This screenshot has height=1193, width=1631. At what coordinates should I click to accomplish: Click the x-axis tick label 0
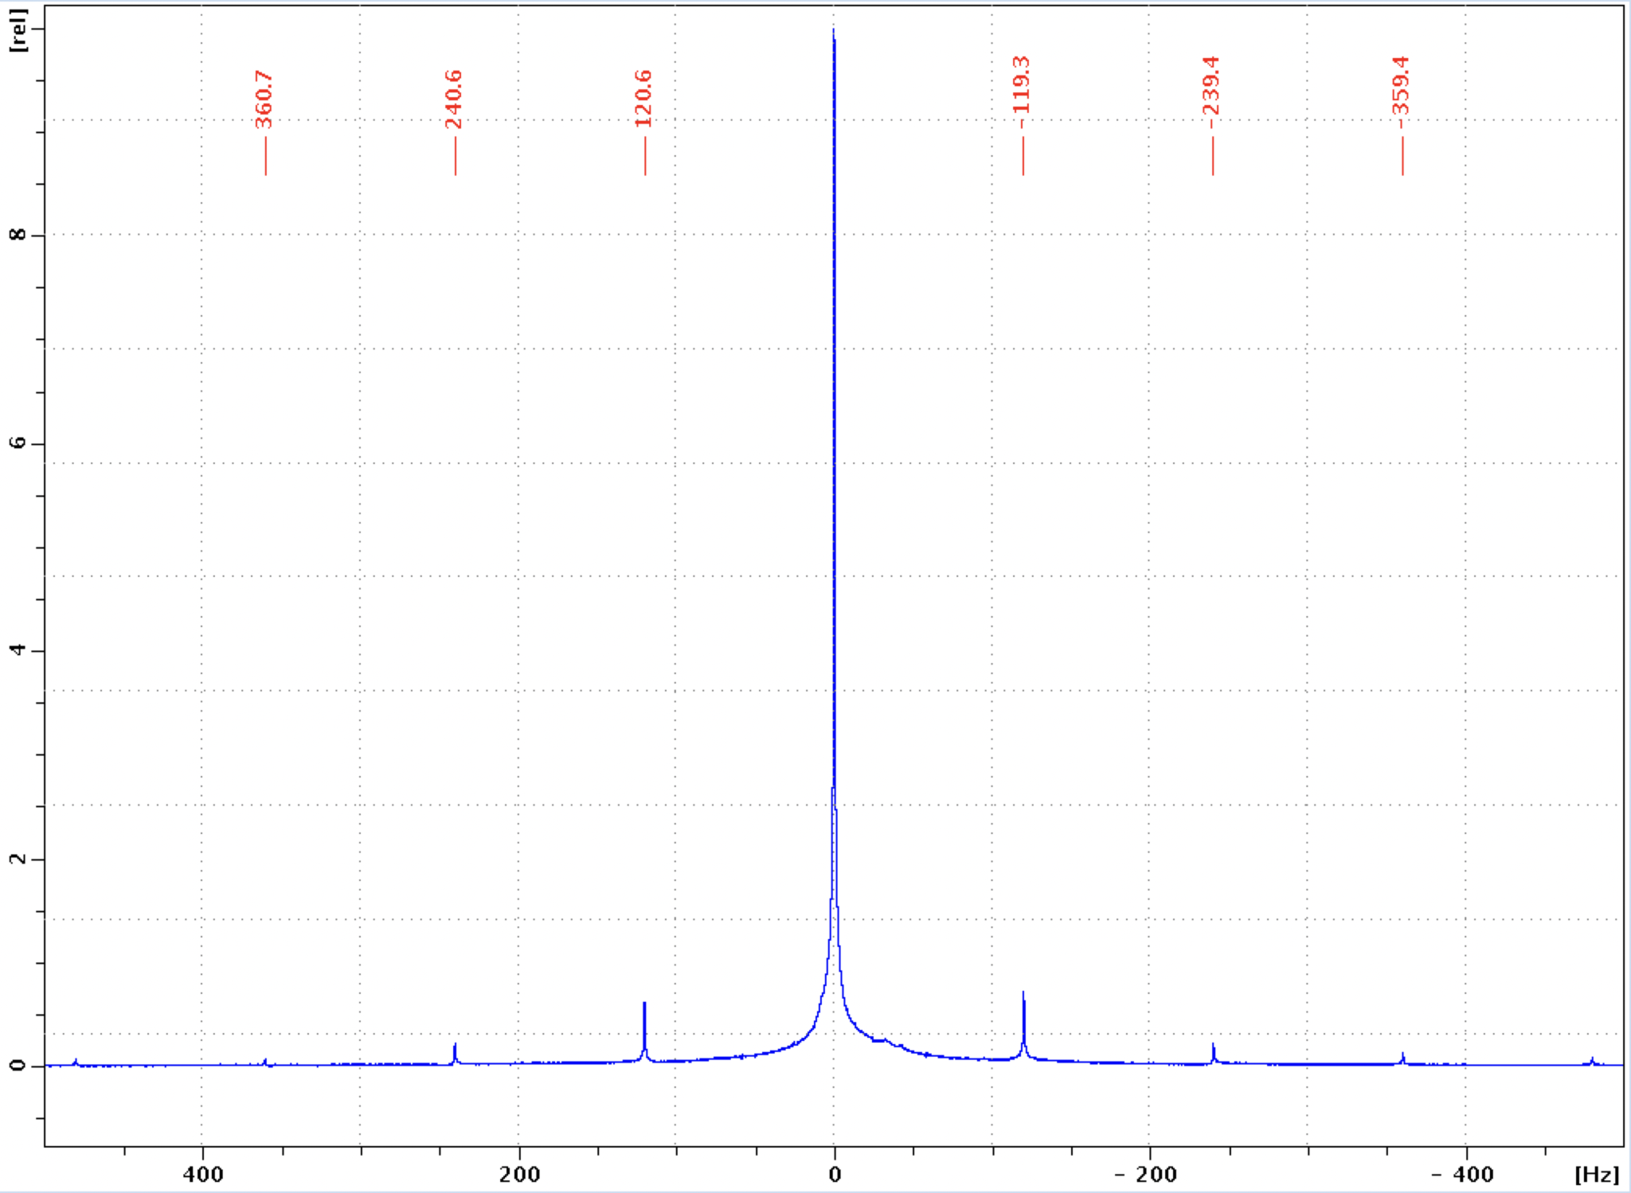pos(835,1175)
